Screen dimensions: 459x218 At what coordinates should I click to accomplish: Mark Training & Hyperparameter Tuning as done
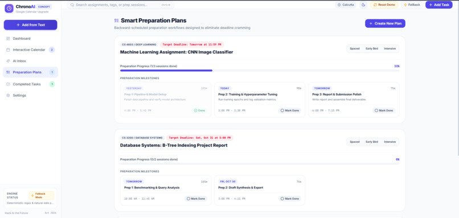[289, 110]
